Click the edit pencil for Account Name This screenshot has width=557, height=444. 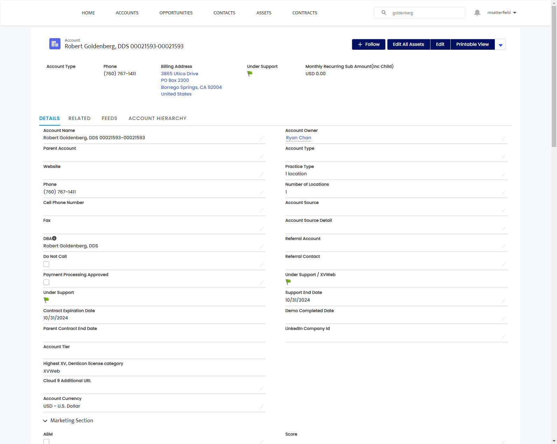(262, 139)
